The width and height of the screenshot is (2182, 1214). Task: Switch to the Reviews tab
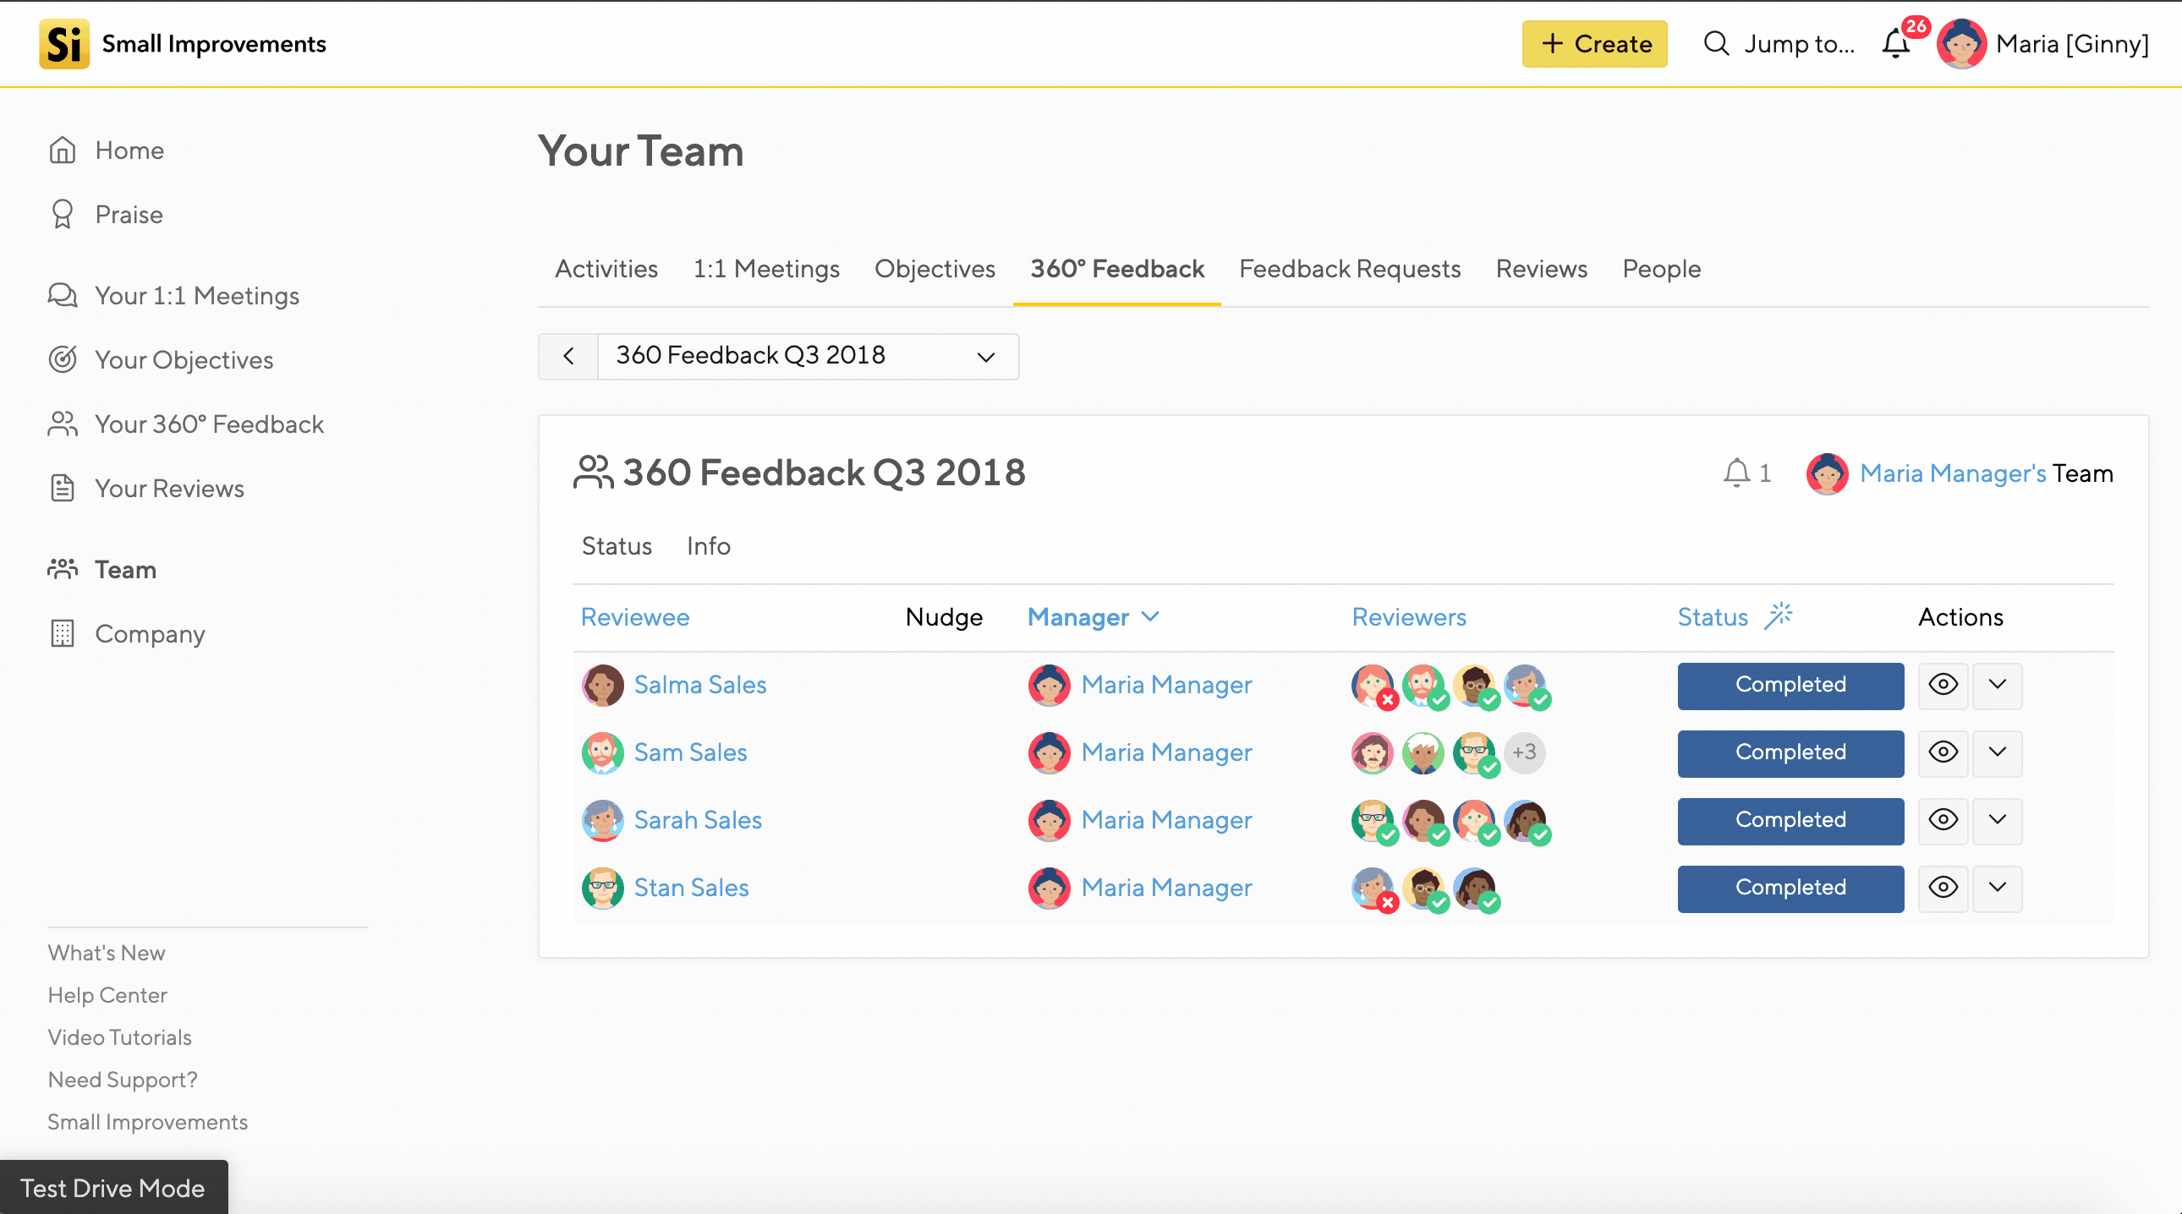click(x=1542, y=269)
